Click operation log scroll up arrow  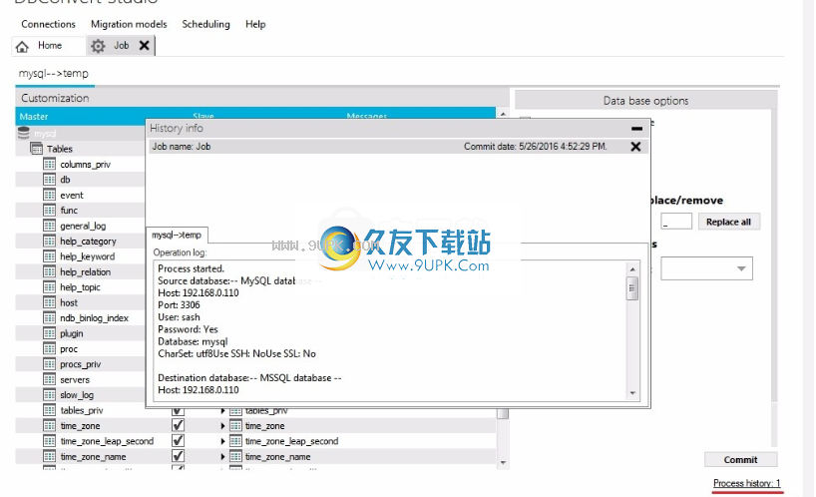pyautogui.click(x=632, y=269)
